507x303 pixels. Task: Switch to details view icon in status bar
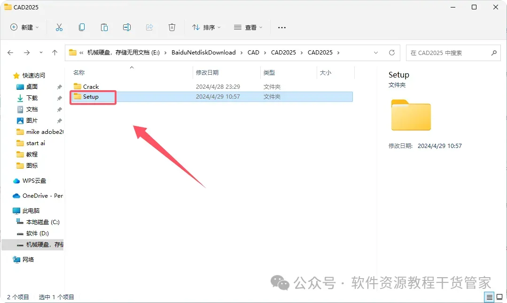tap(490, 297)
